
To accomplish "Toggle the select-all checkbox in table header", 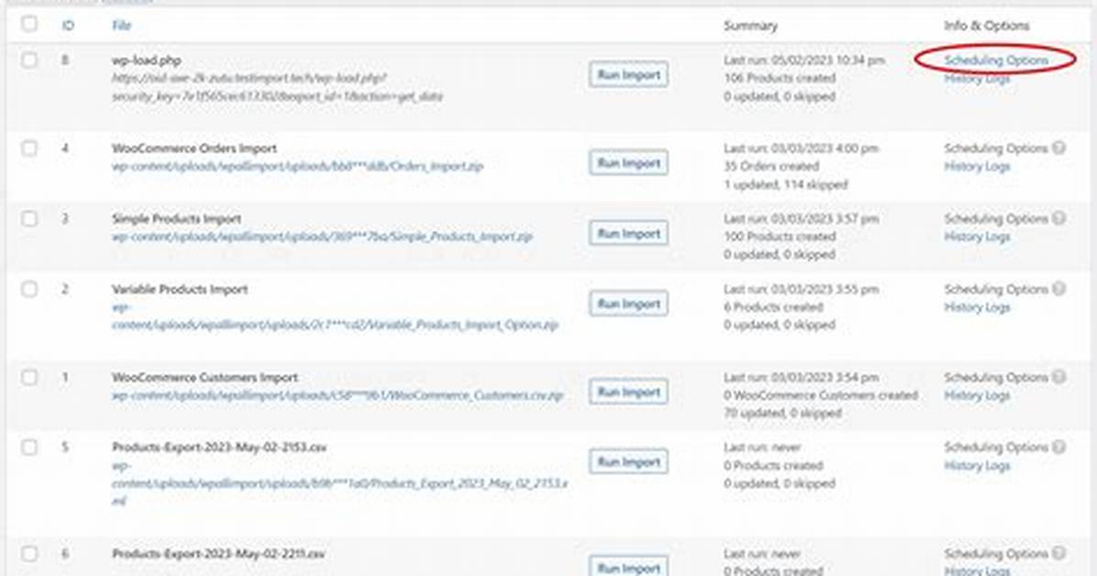I will tap(29, 24).
